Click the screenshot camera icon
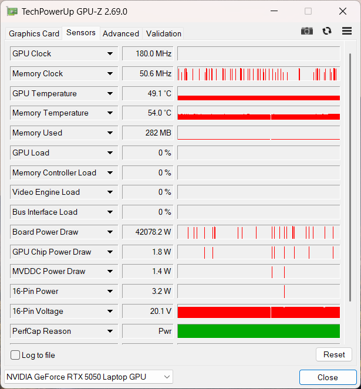 coord(307,31)
